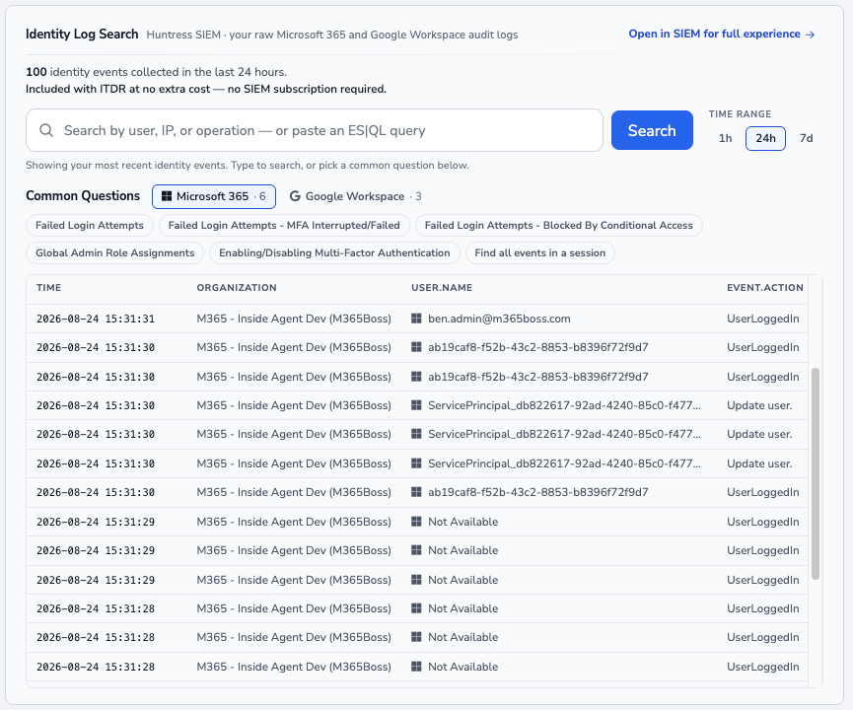The height and width of the screenshot is (710, 853).
Task: Click UserLoggedIn in ben.admin row
Action: click(x=762, y=319)
